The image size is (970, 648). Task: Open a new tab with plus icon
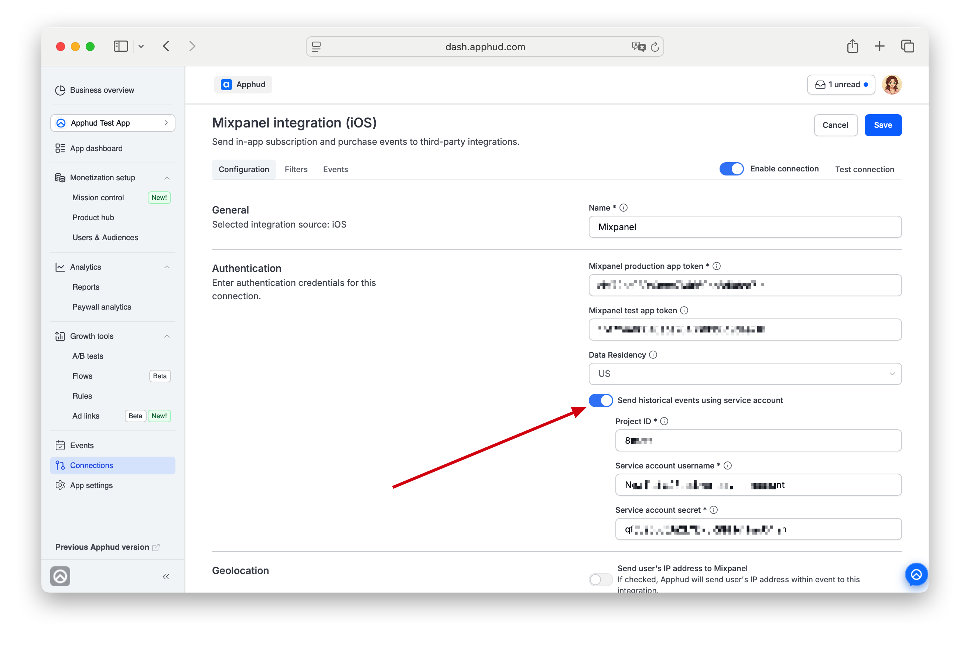pyautogui.click(x=880, y=46)
